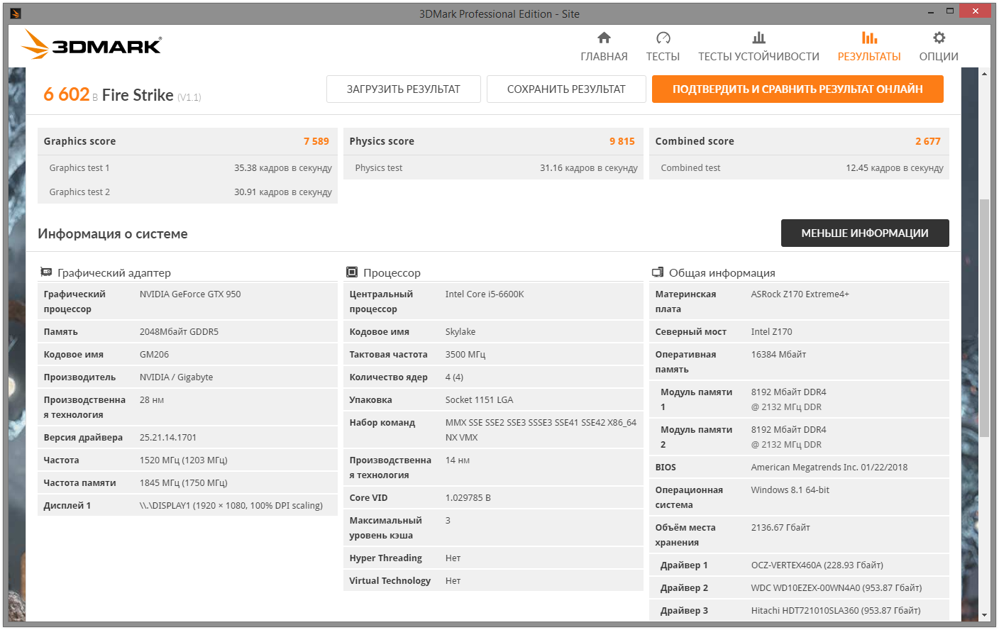
Task: Click the 1845 МГц (1750 МГц) memory frequency
Action: 184,483
